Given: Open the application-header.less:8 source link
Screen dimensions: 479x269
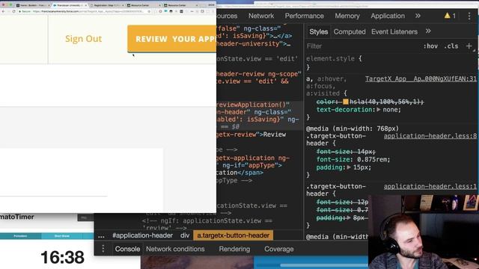Looking at the screenshot, I should [430, 136].
